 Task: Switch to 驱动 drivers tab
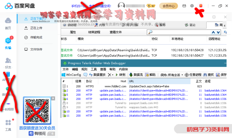click(190, 25)
